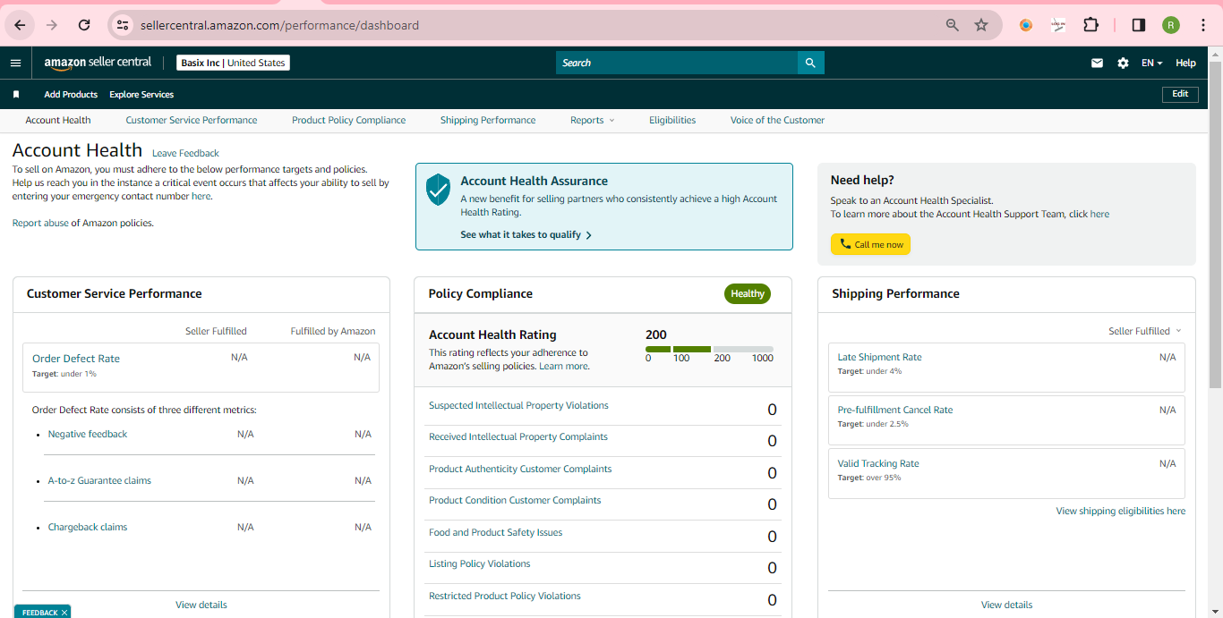This screenshot has height=618, width=1223.
Task: Open the Negative feedback link
Action: pos(88,434)
